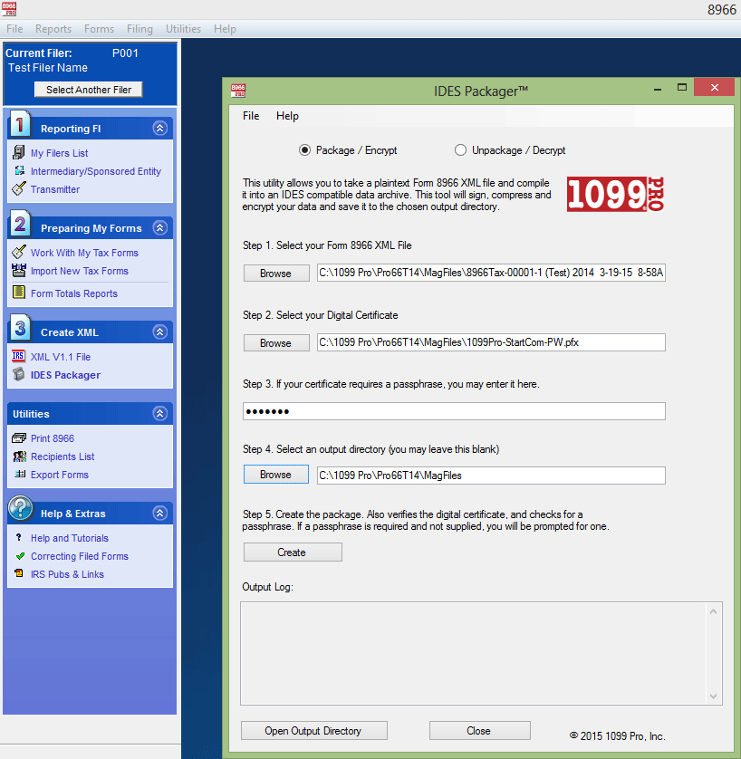Click the Create XML step 3 icon

20,329
